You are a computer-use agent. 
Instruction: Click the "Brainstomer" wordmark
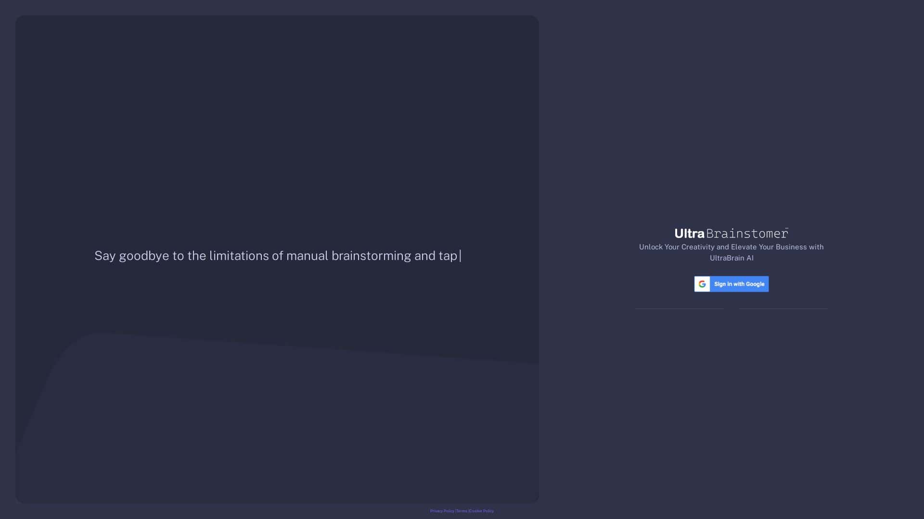click(x=746, y=234)
